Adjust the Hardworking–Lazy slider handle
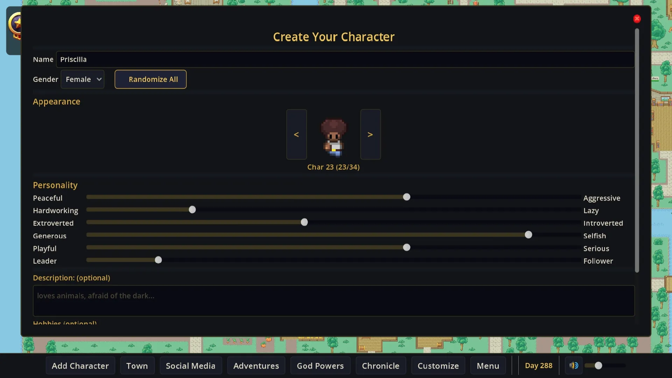 click(x=192, y=210)
